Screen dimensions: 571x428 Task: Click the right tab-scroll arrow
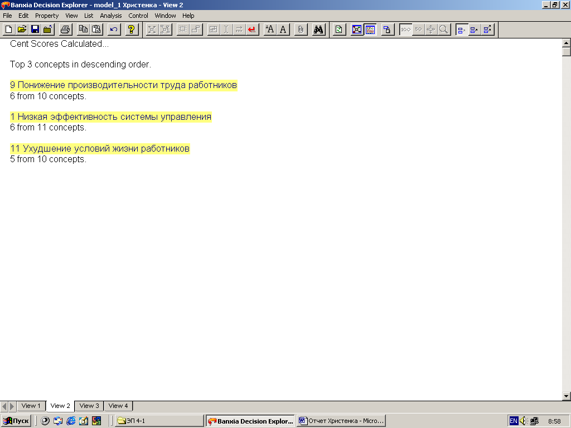point(12,406)
